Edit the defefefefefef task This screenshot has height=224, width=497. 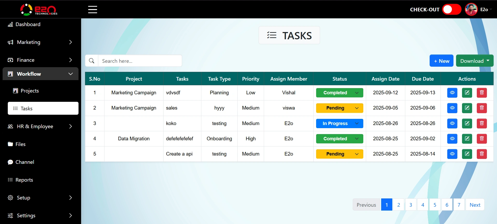coord(467,139)
